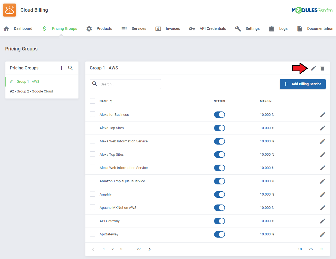
Task: Edit the API Gateway row
Action: 323,221
